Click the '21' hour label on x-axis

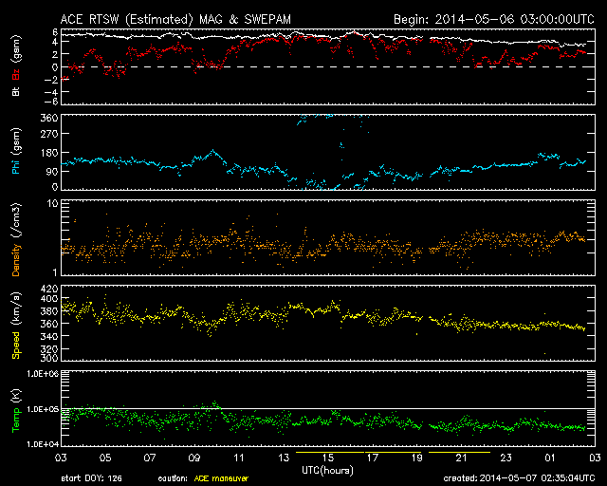[462, 458]
